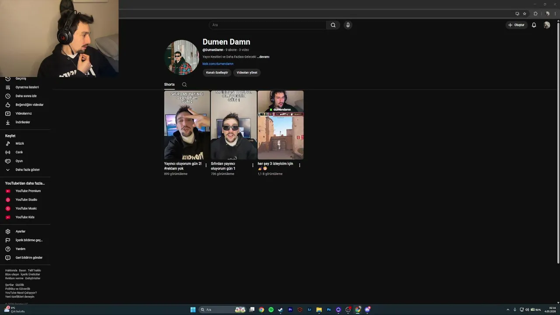
Task: Open 'her şey 3 izleyicim için' thumbnail
Action: click(x=280, y=125)
